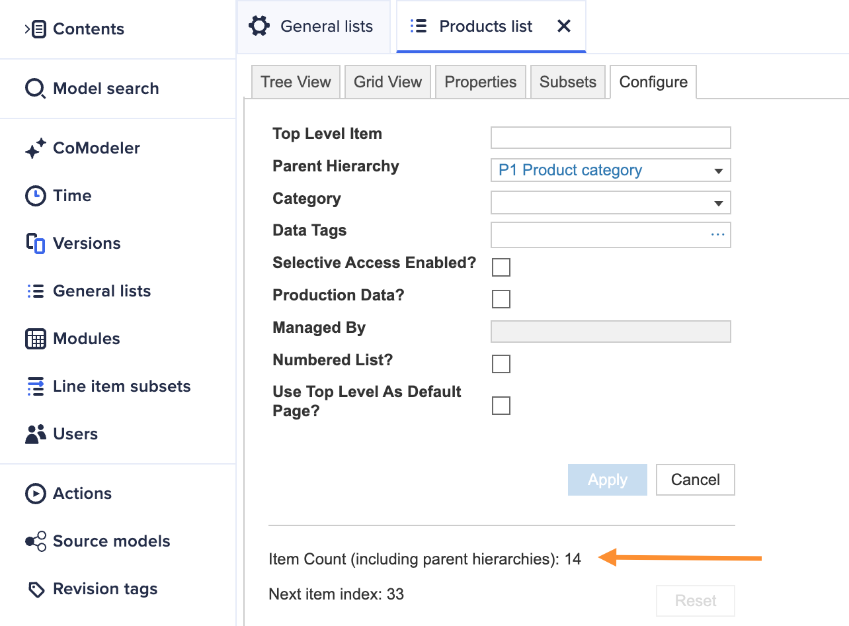Click the Modules grid icon
Image resolution: width=849 pixels, height=626 pixels.
pos(35,339)
